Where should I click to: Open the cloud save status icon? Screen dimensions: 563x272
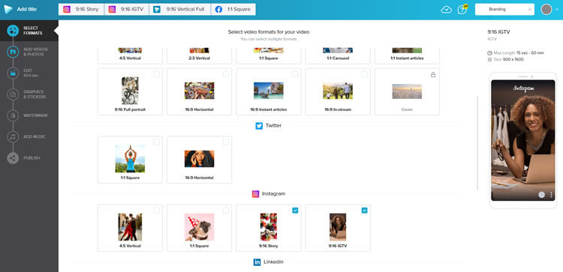pos(447,10)
